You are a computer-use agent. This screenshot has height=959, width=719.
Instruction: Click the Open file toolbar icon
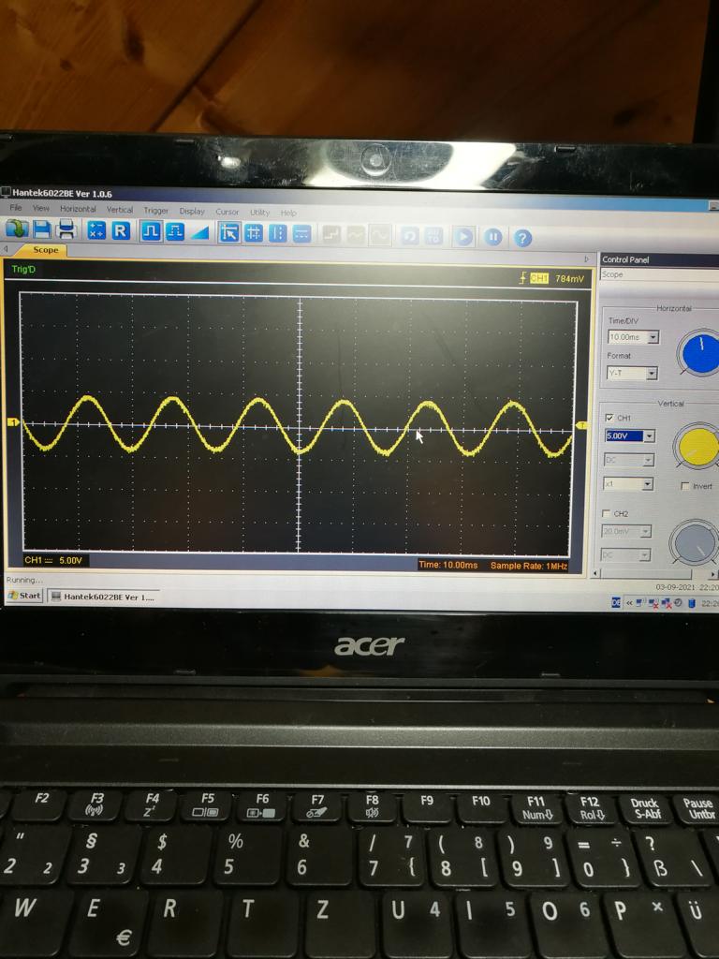[x=17, y=229]
